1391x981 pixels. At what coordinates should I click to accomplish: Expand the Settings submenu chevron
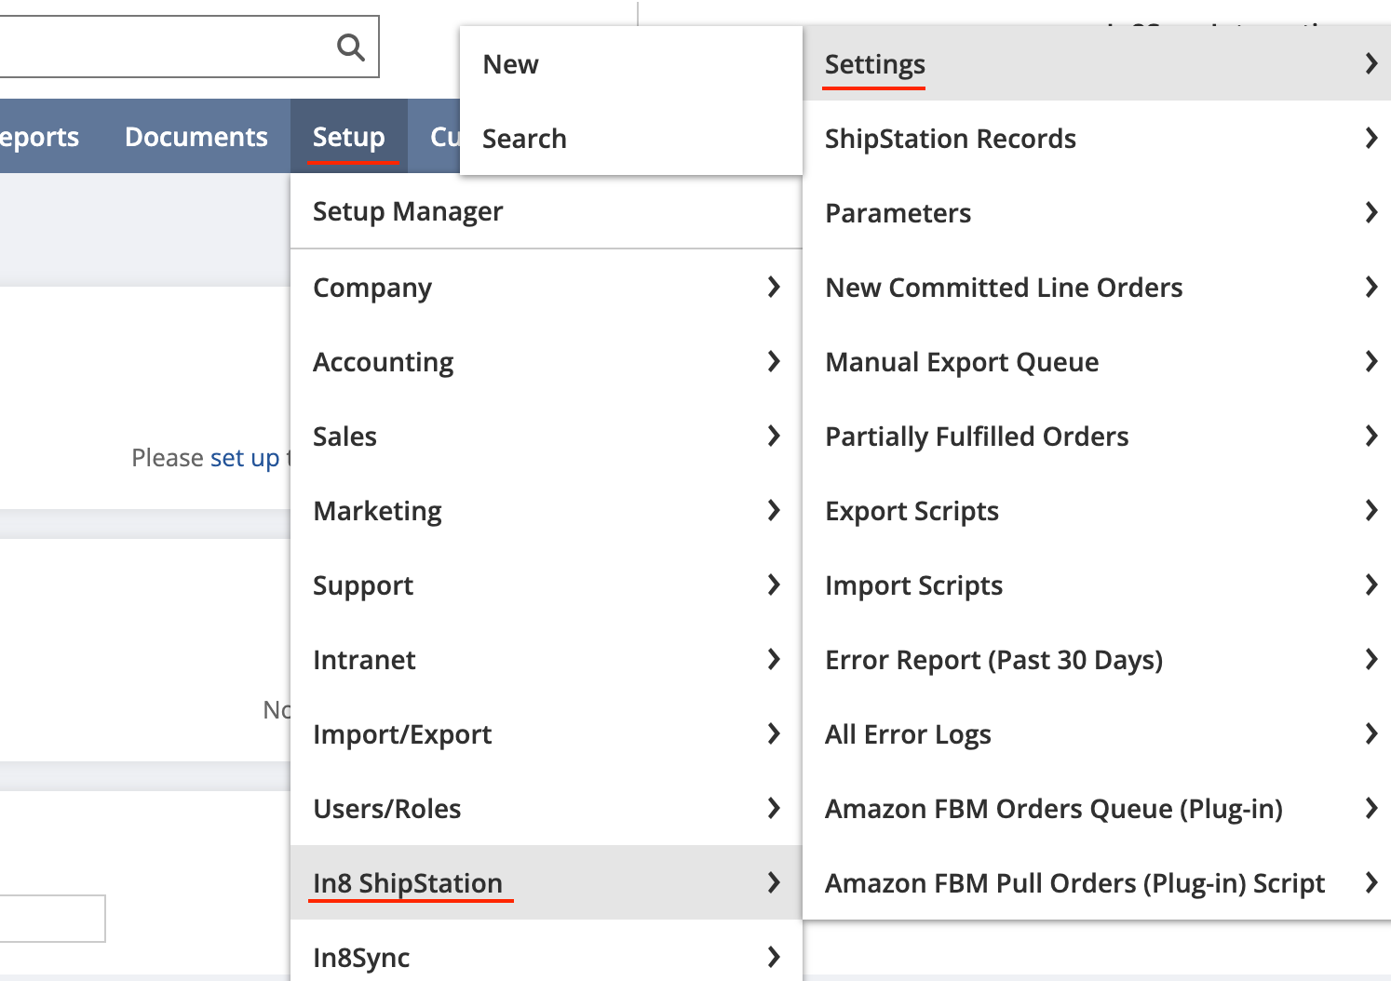[1371, 63]
